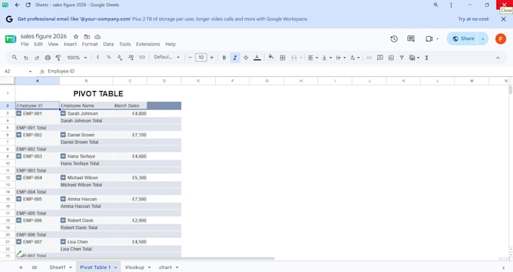Decrease font size with minus button
The image size is (513, 272).
(x=190, y=57)
